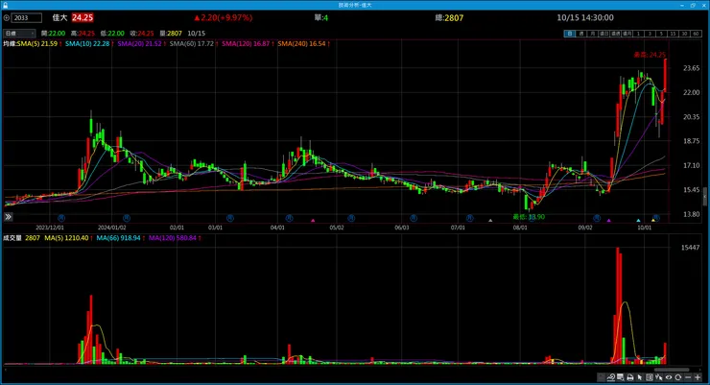Choose the fourth period tab after 月

point(604,34)
